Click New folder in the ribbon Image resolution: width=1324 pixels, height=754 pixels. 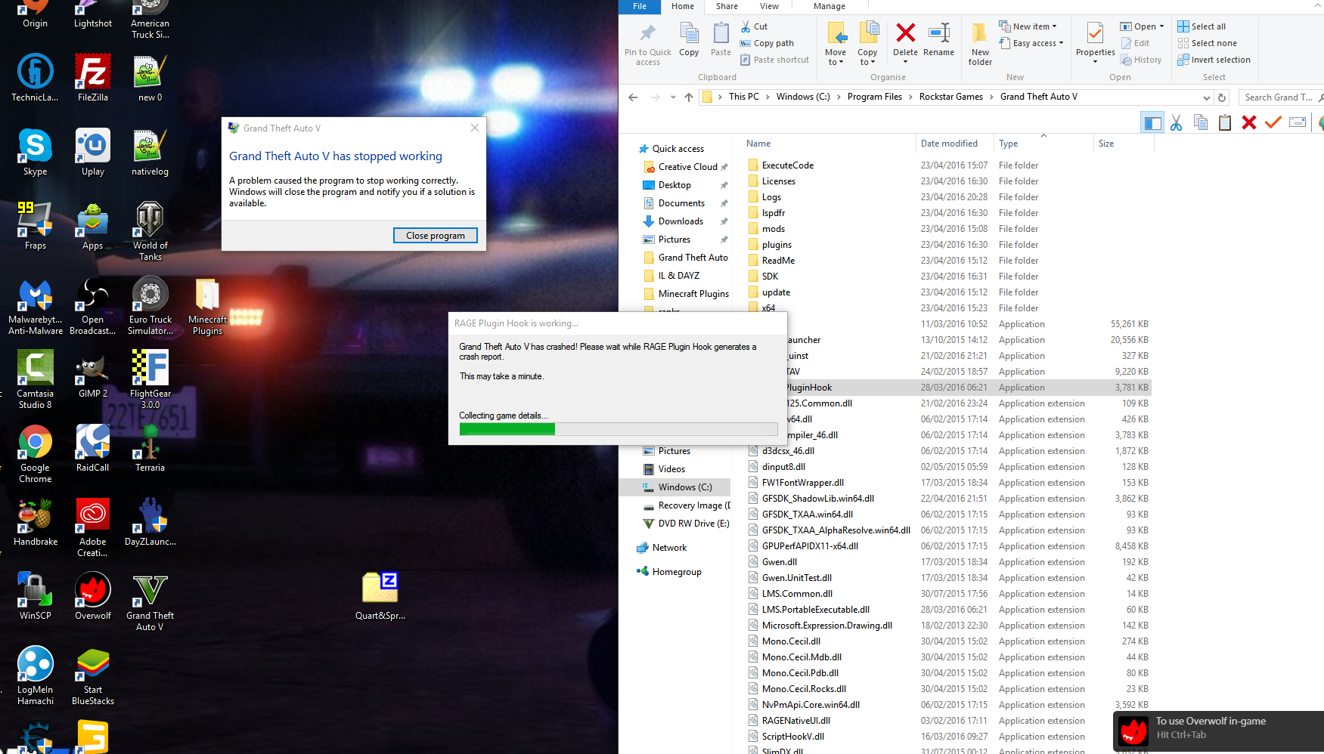(980, 44)
